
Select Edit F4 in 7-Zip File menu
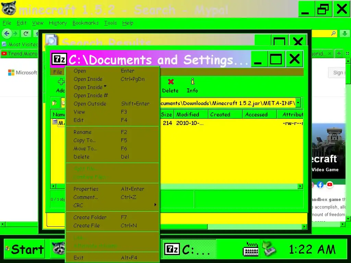point(112,120)
